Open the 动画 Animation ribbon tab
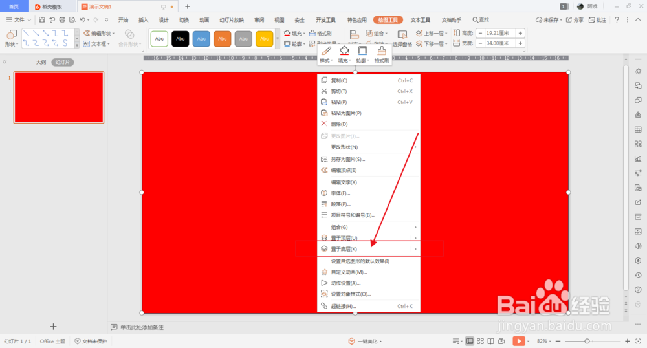This screenshot has width=647, height=348. (204, 20)
